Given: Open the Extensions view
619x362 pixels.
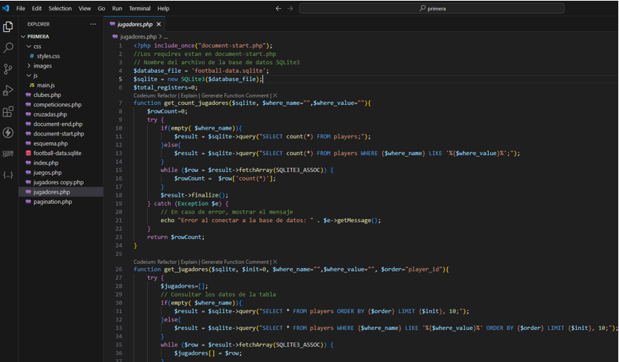Looking at the screenshot, I should coord(8,111).
